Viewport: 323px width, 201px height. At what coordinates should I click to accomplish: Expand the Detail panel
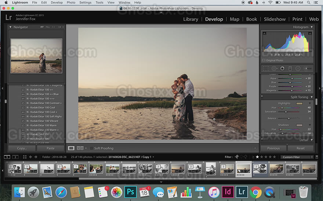tap(312, 140)
